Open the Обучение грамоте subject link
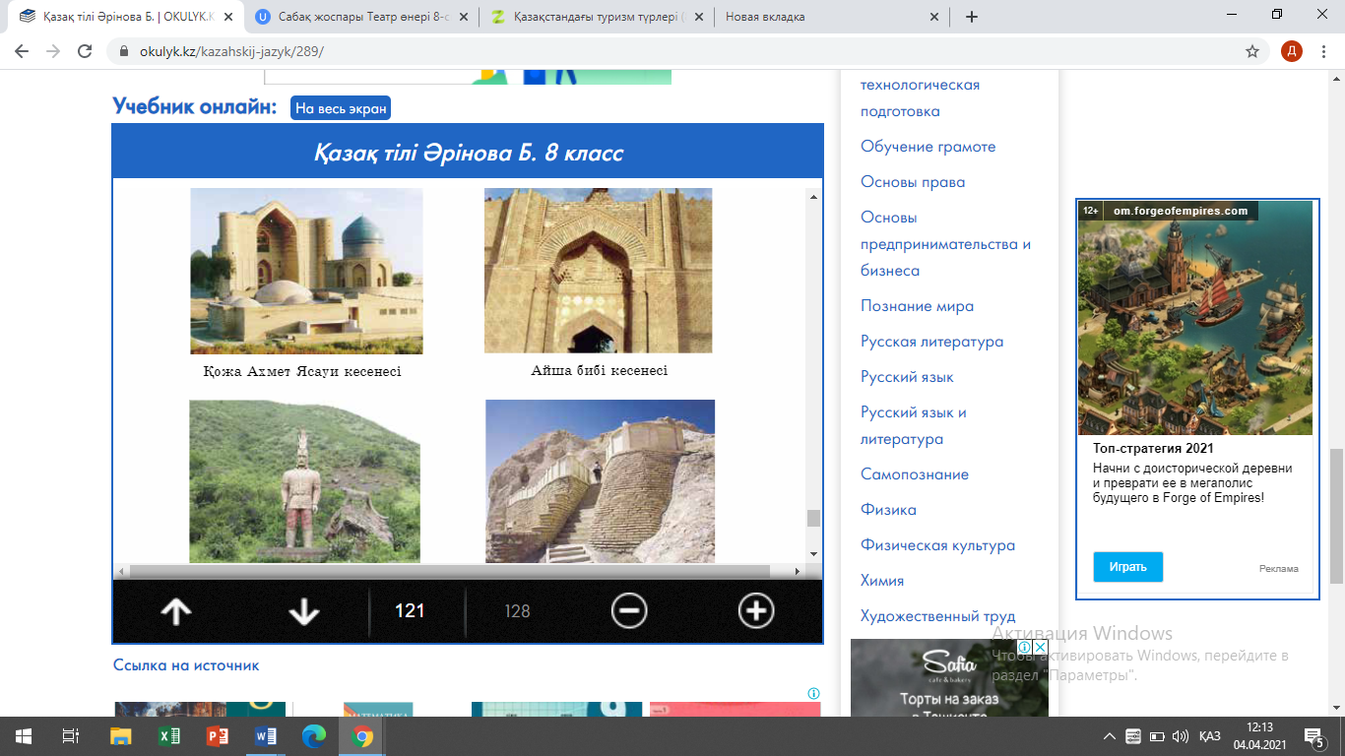 pyautogui.click(x=929, y=147)
